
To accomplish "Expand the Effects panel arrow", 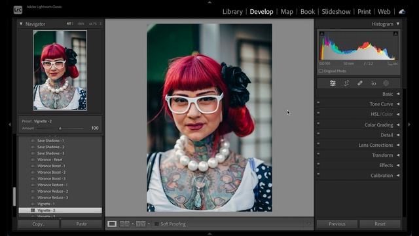I will [x=398, y=165].
